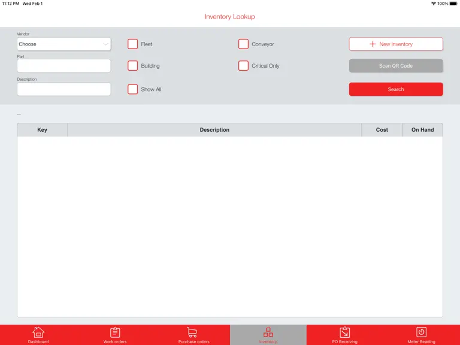Image resolution: width=460 pixels, height=345 pixels.
Task: Toggle the Critical Only checkbox
Action: click(243, 66)
